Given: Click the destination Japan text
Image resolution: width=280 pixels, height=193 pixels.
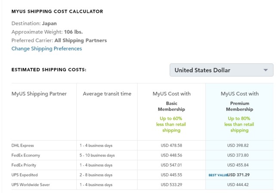Looking at the screenshot, I should [50, 24].
